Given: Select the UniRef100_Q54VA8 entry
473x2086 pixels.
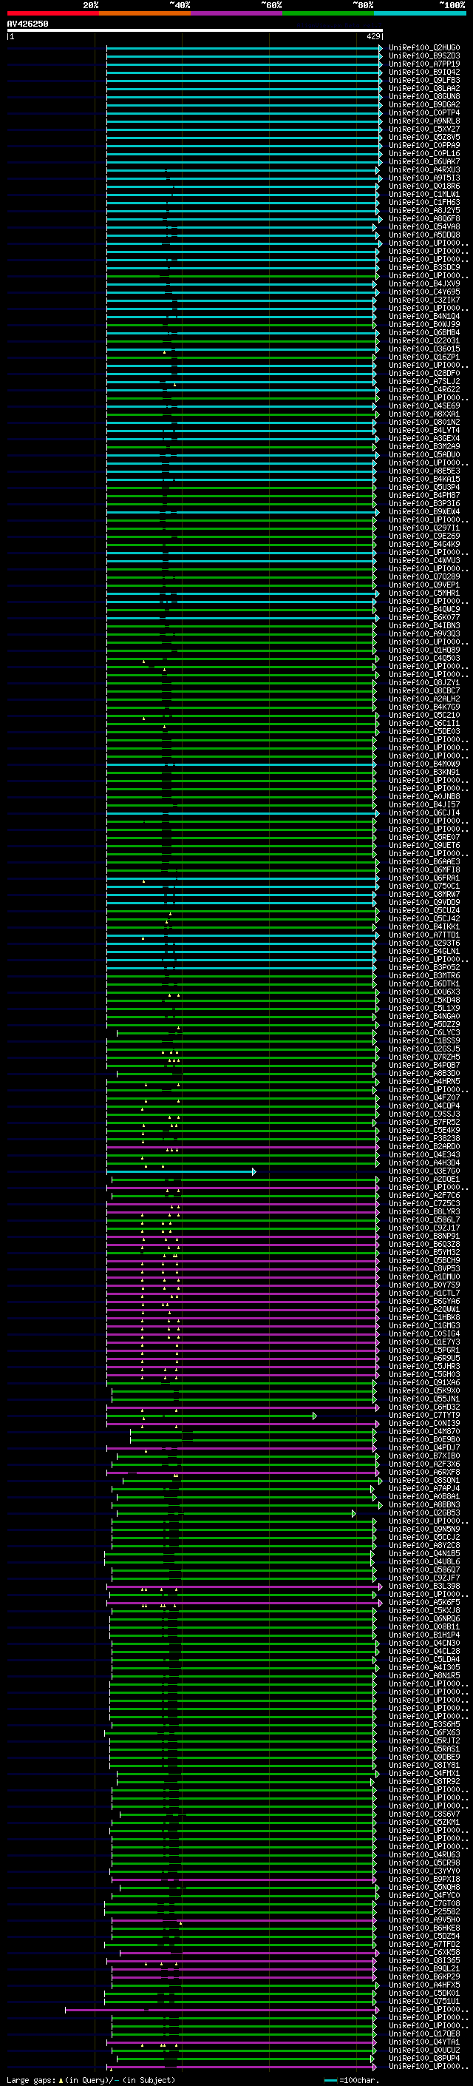Looking at the screenshot, I should [423, 226].
